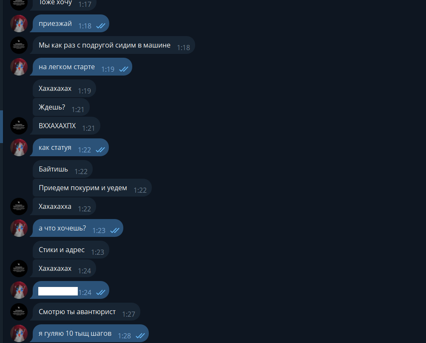Click clown avatar beside "как статуя" message

pos(19,148)
